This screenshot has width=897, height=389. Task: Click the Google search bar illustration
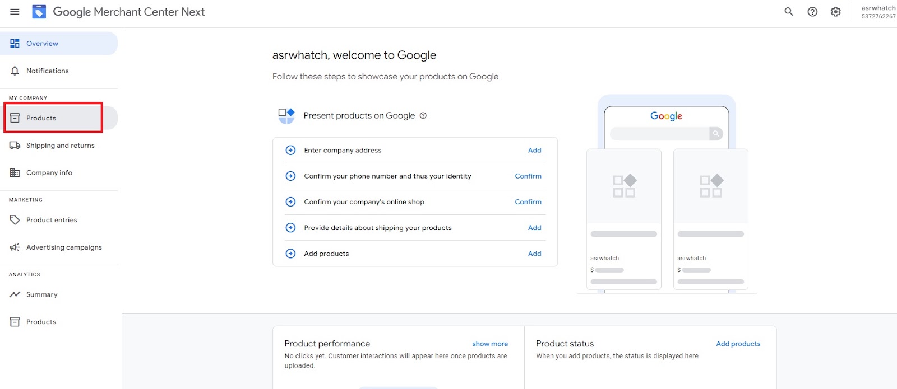tap(666, 134)
